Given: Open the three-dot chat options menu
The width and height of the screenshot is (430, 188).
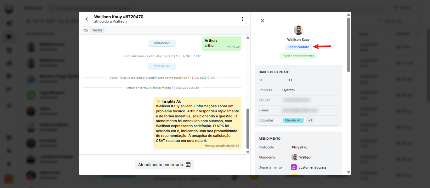Looking at the screenshot, I should [242, 19].
